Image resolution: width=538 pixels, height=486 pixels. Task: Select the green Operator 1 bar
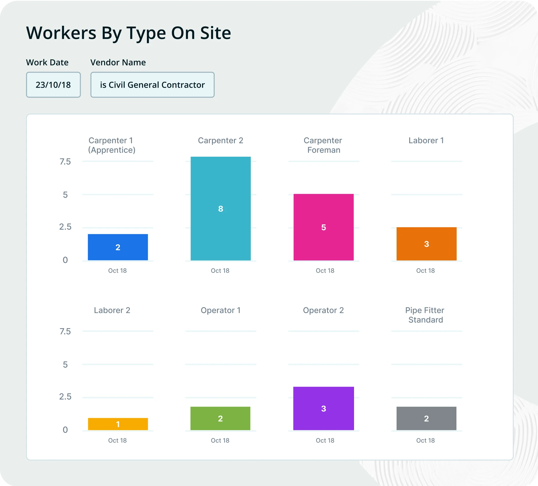(220, 418)
